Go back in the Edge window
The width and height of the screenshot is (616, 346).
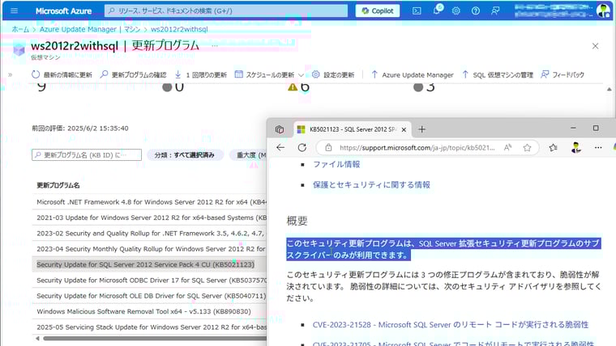pos(280,148)
